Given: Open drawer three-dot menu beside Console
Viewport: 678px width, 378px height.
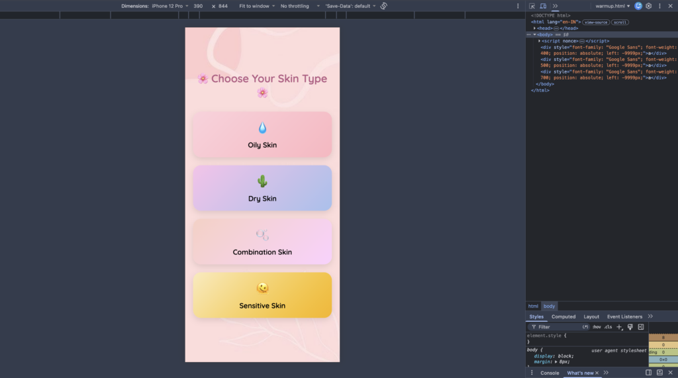Looking at the screenshot, I should [532, 373].
